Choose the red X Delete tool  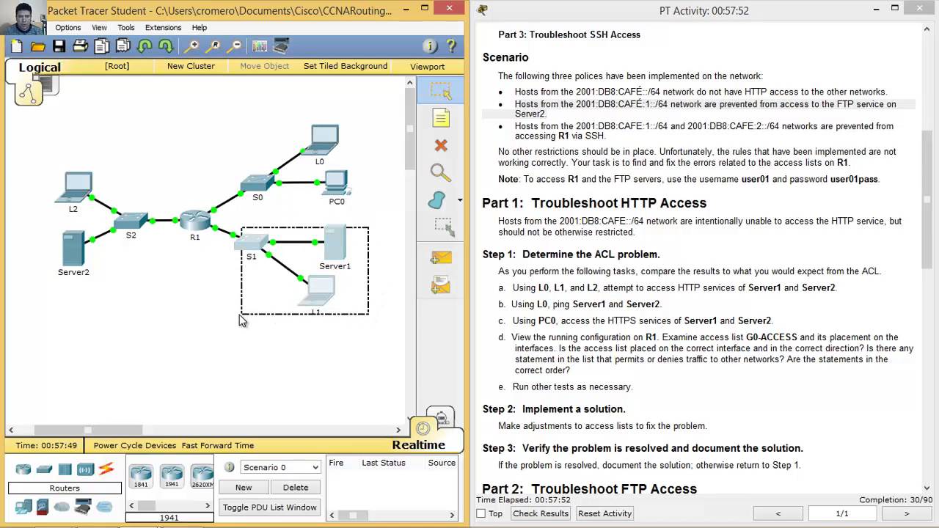[x=440, y=145]
